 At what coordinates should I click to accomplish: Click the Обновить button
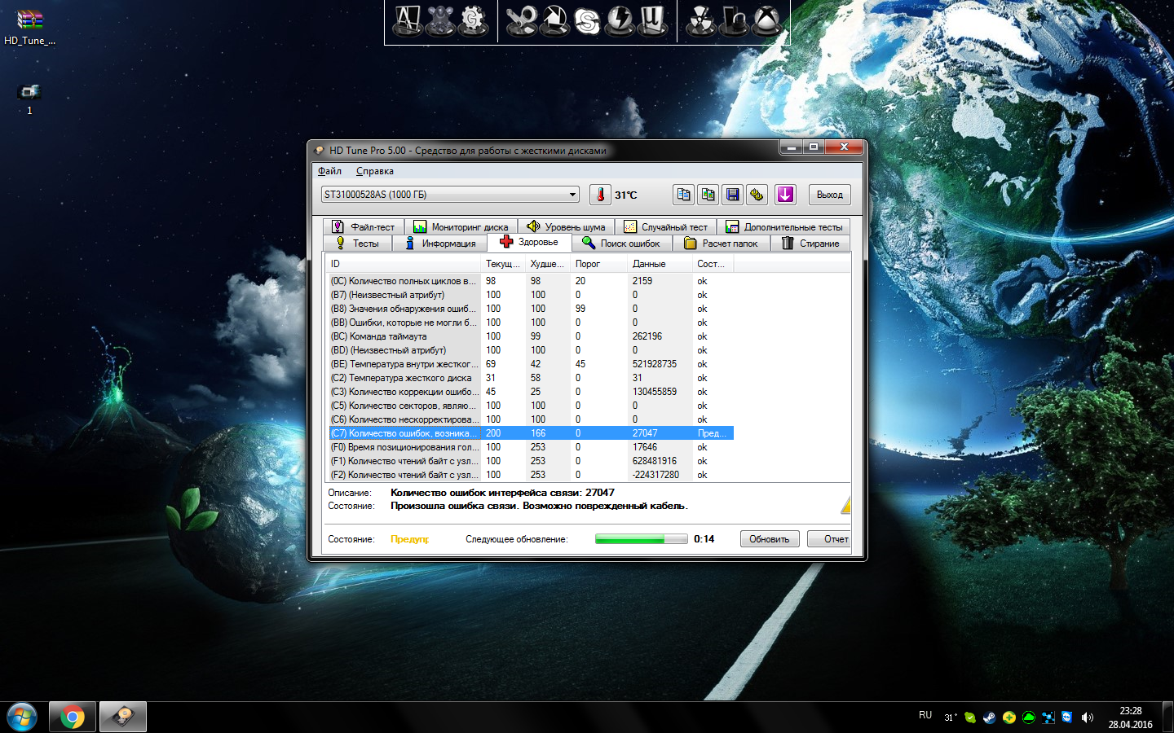[769, 539]
